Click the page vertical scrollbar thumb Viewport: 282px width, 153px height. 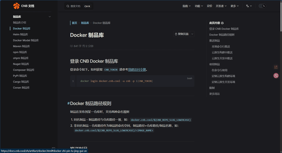pos(281,16)
